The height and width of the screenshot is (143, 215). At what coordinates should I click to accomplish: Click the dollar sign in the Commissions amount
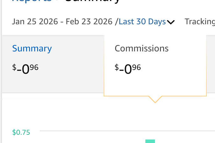click(x=116, y=67)
